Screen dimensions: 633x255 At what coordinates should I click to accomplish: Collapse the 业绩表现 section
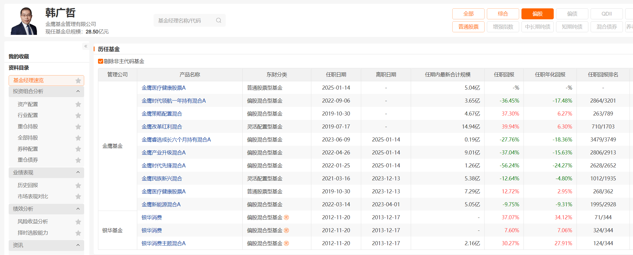coord(78,172)
